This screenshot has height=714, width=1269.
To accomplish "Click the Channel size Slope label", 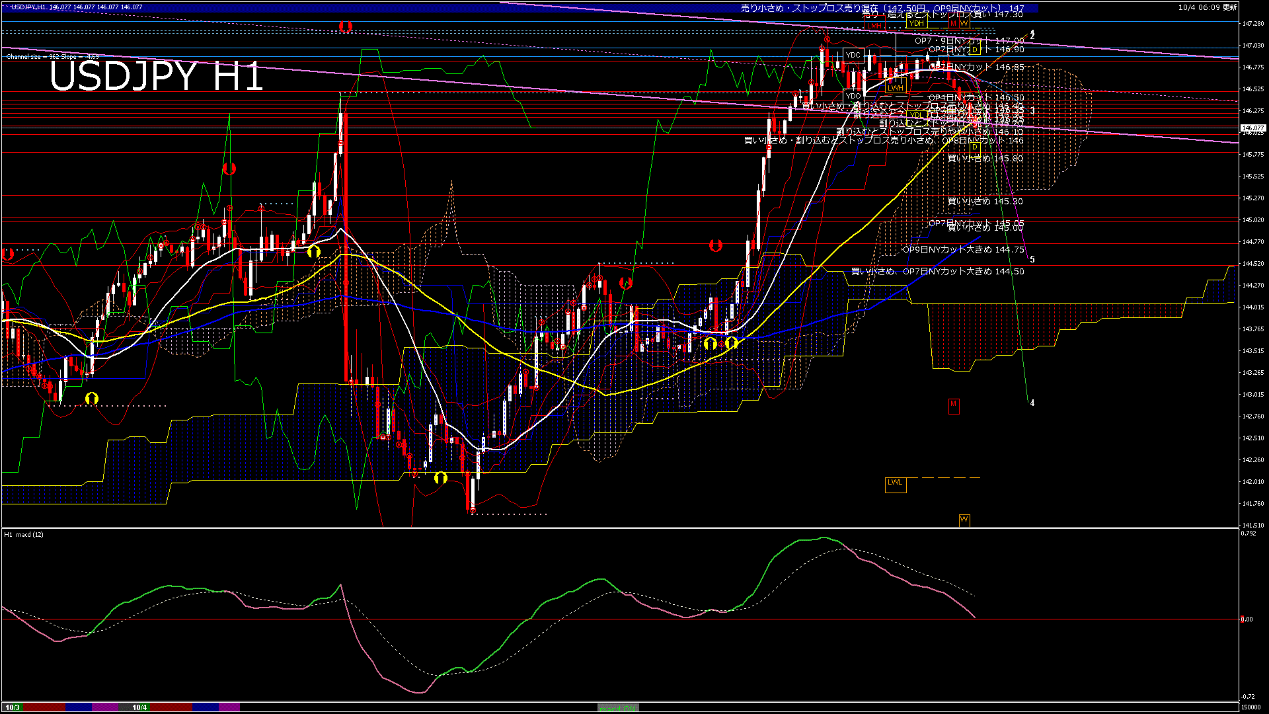I will [x=52, y=57].
